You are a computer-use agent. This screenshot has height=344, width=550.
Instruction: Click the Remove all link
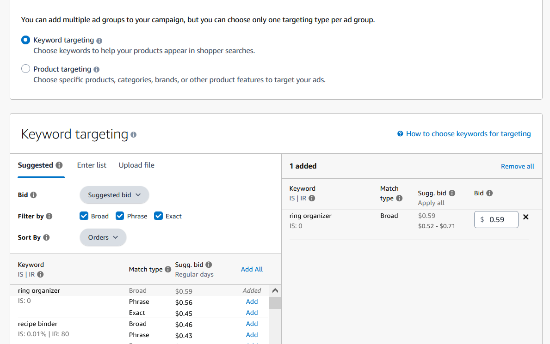[x=517, y=166]
